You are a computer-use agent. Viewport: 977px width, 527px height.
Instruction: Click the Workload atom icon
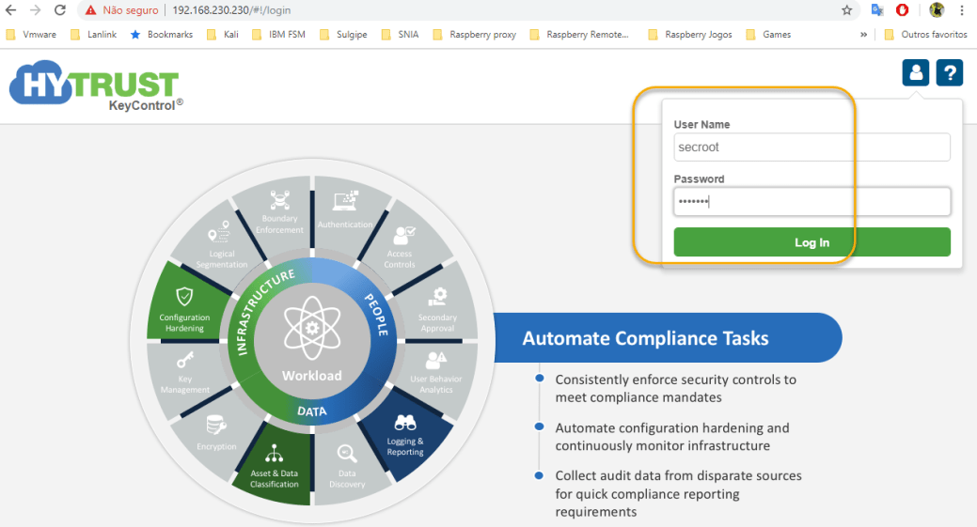point(311,330)
